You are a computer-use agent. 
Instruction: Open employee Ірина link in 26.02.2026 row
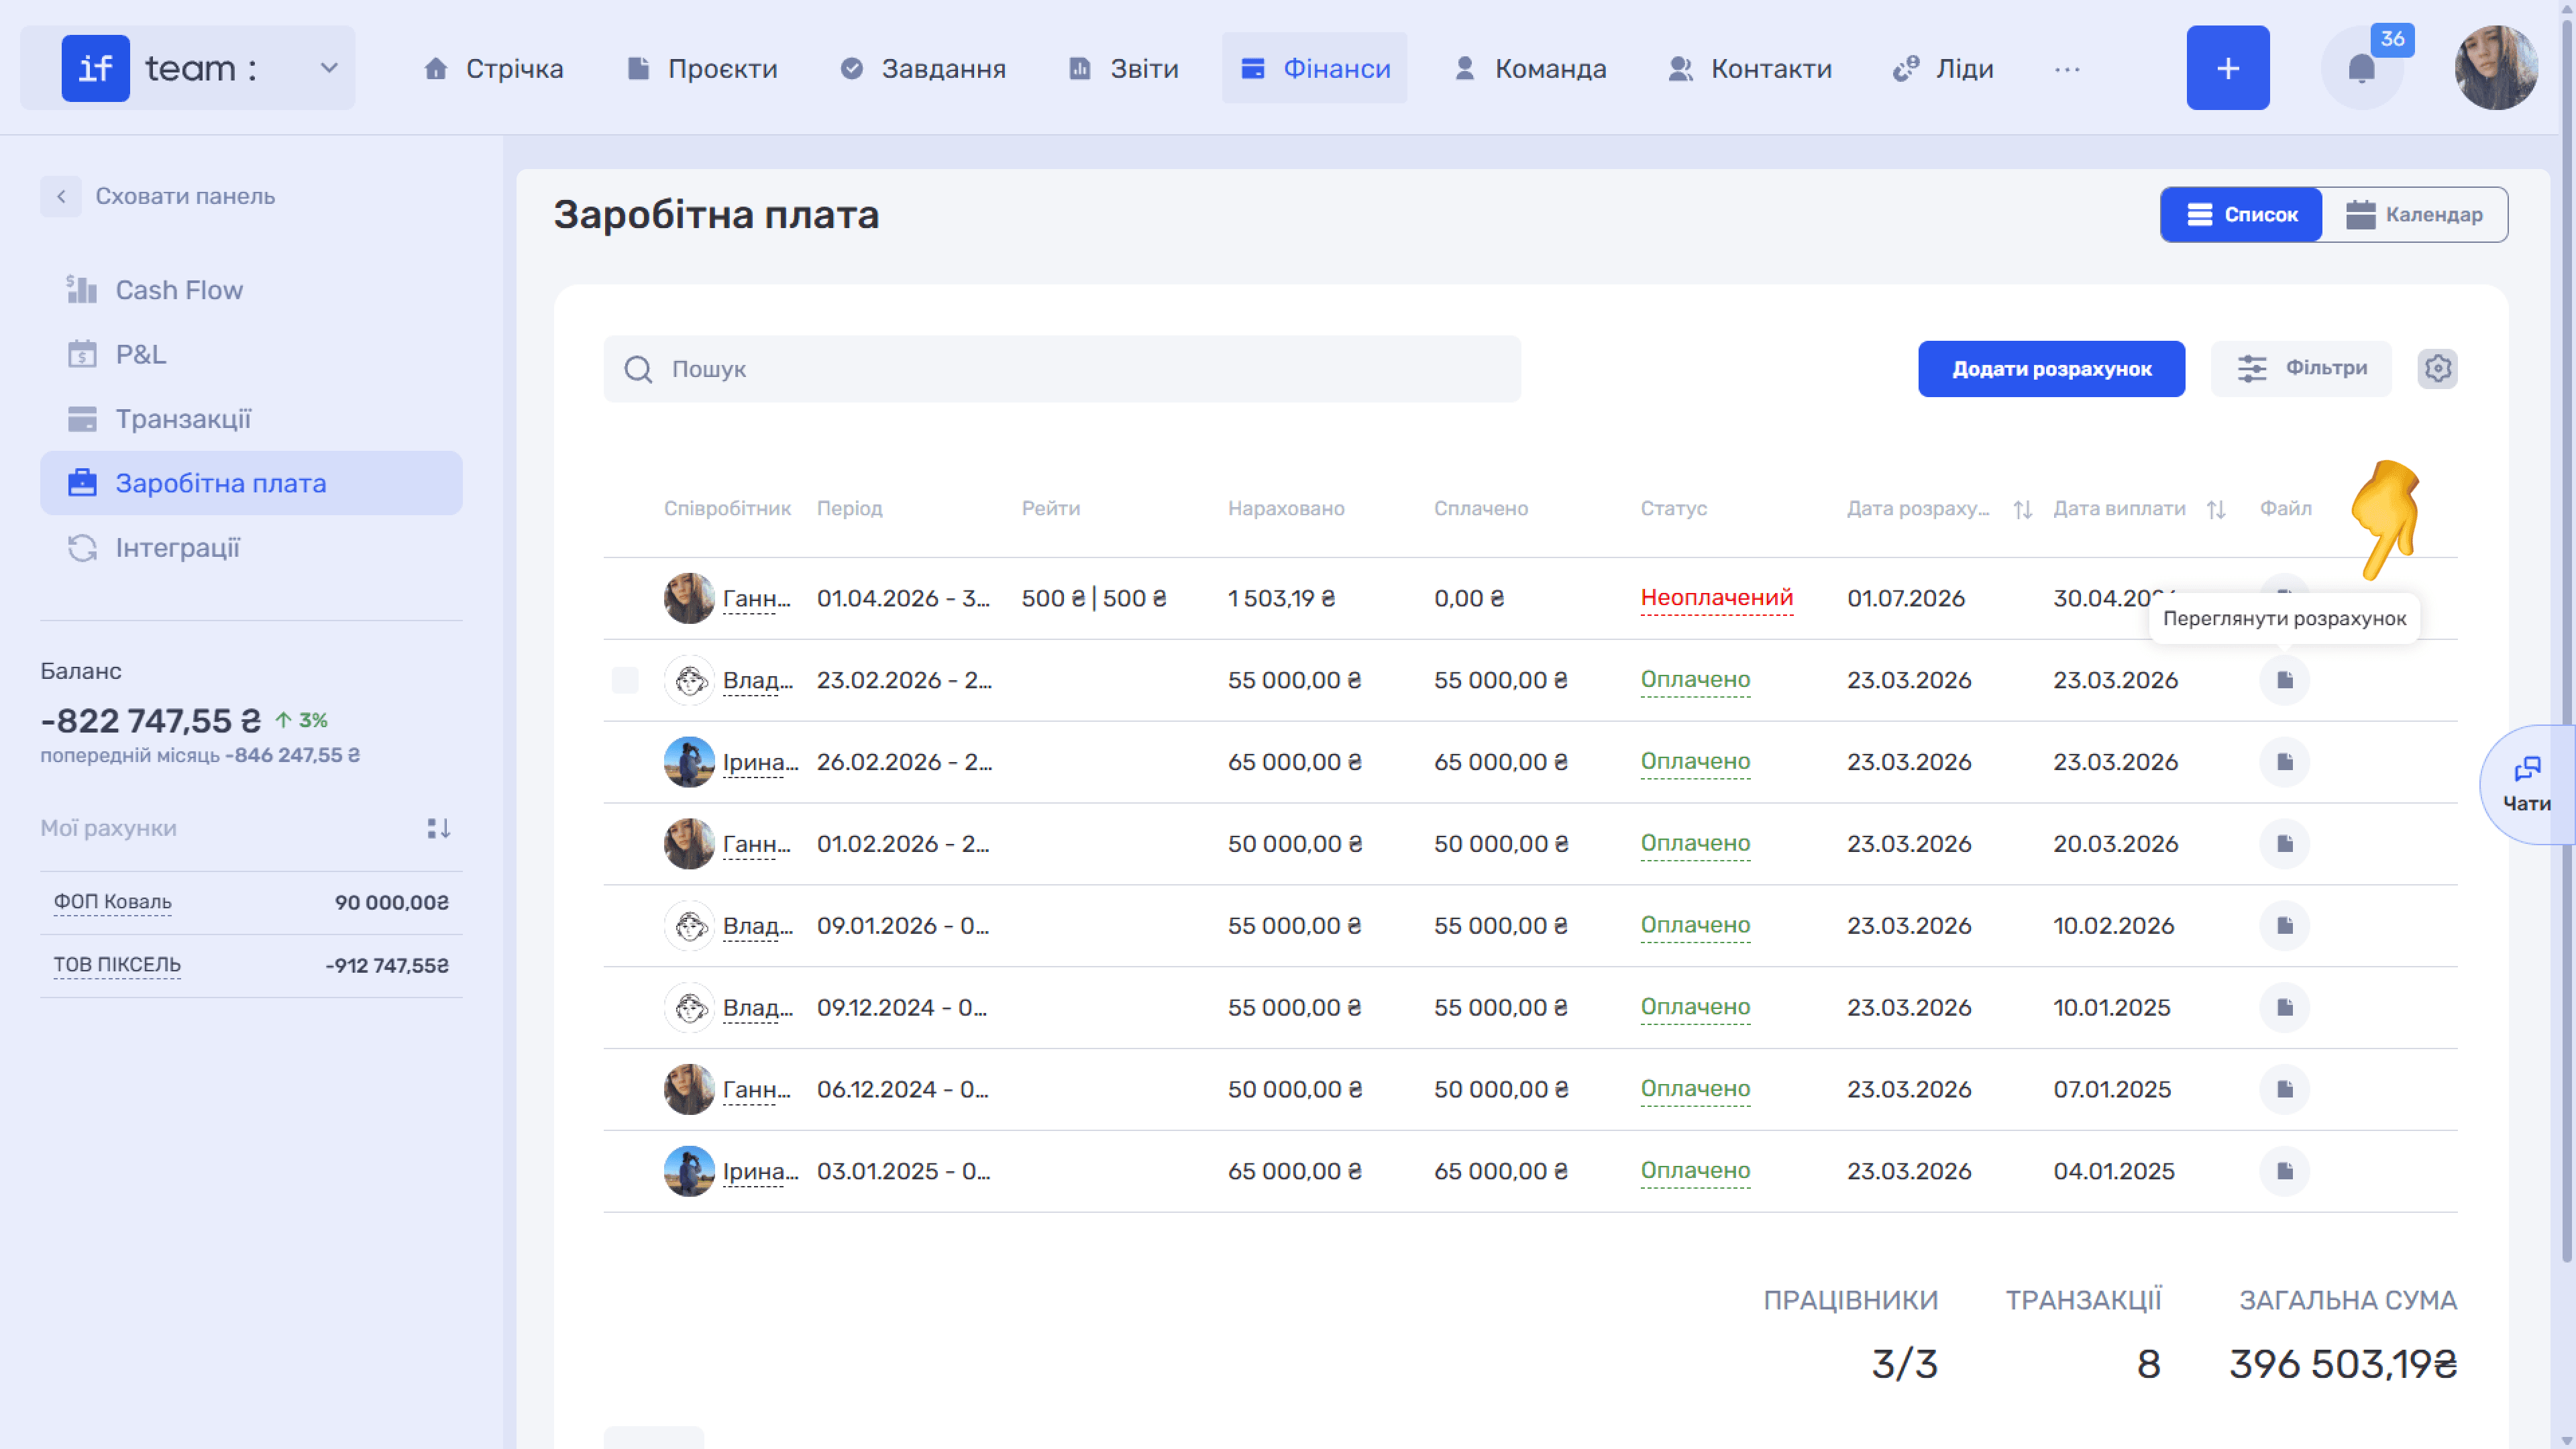click(760, 762)
